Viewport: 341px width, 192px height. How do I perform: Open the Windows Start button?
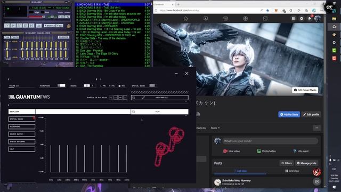point(334,3)
